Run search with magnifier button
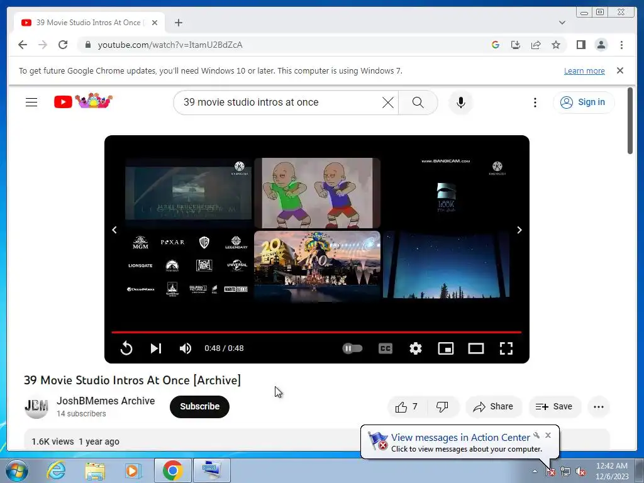The height and width of the screenshot is (483, 644). tap(418, 103)
